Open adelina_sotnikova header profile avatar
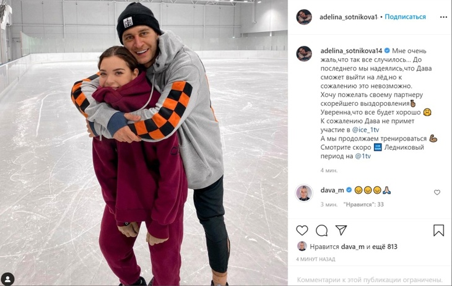 pos(304,17)
